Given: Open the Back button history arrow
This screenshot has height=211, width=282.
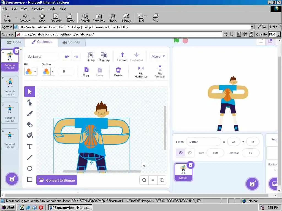Looking at the screenshot, I should [16, 18].
